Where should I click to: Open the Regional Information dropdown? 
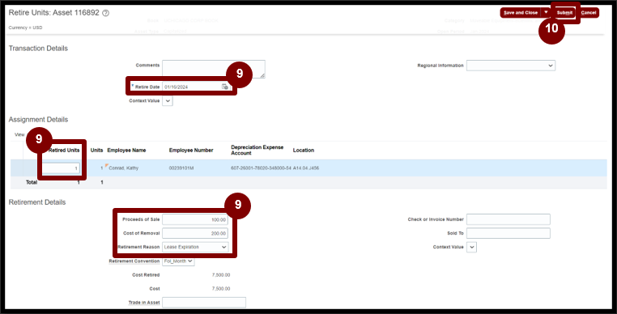click(x=511, y=66)
